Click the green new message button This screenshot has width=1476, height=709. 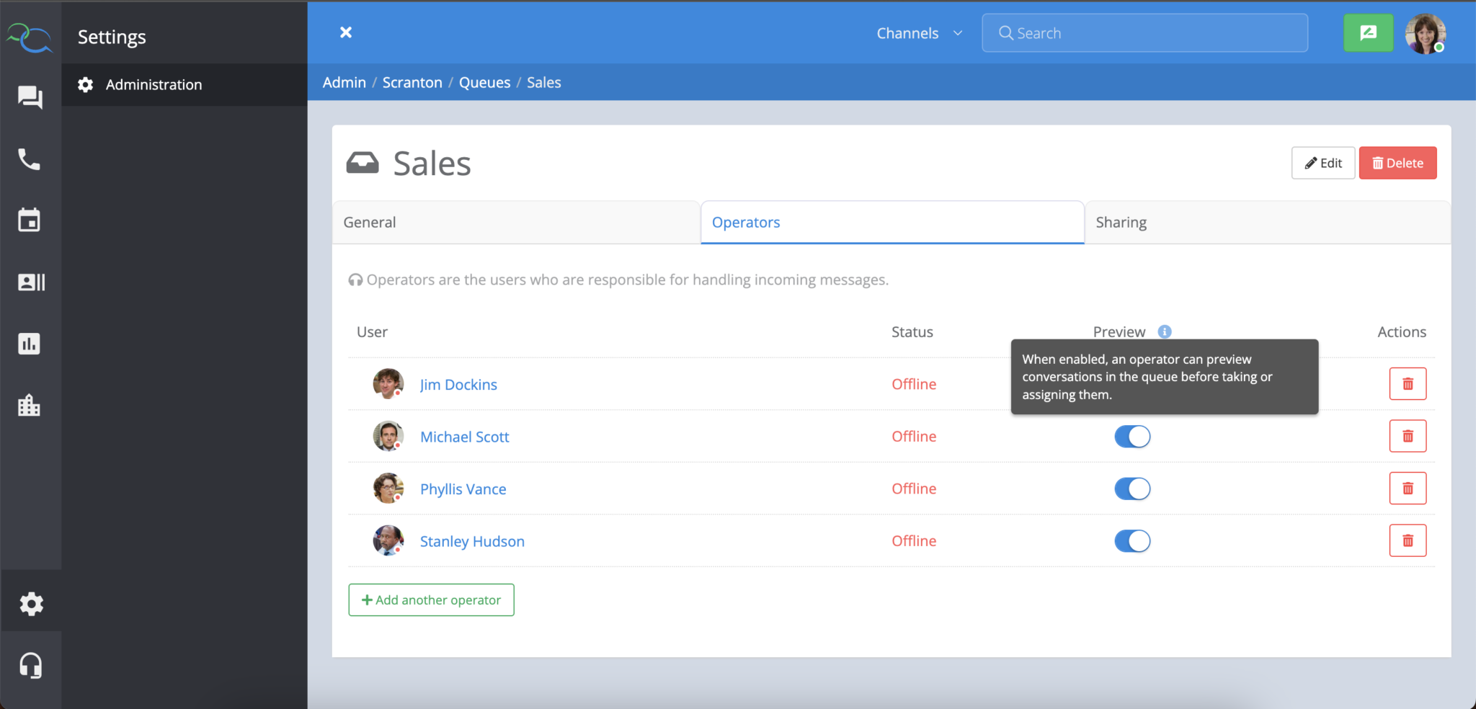point(1368,33)
